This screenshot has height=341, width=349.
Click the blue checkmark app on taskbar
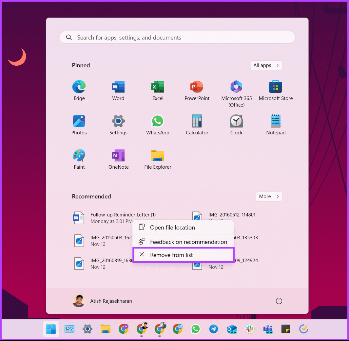(x=303, y=329)
